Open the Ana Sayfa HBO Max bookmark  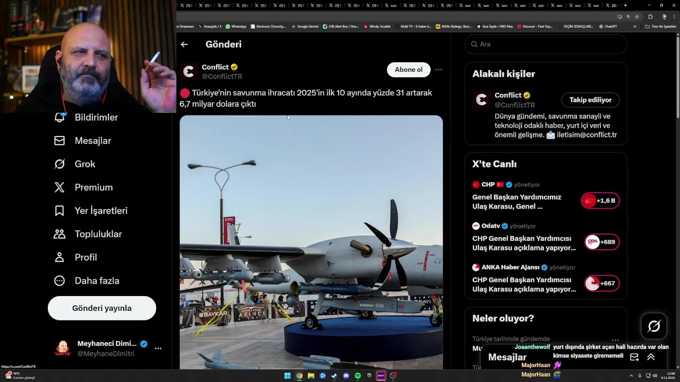(495, 27)
